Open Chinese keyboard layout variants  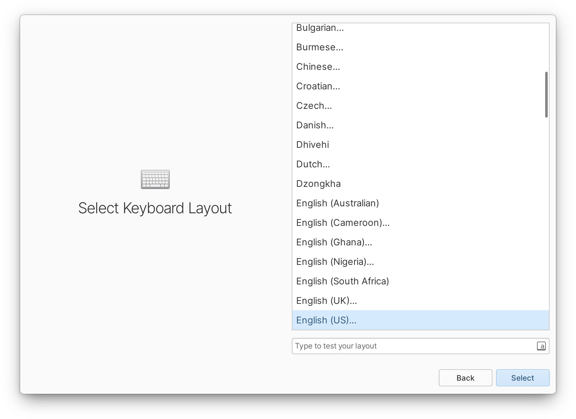318,67
